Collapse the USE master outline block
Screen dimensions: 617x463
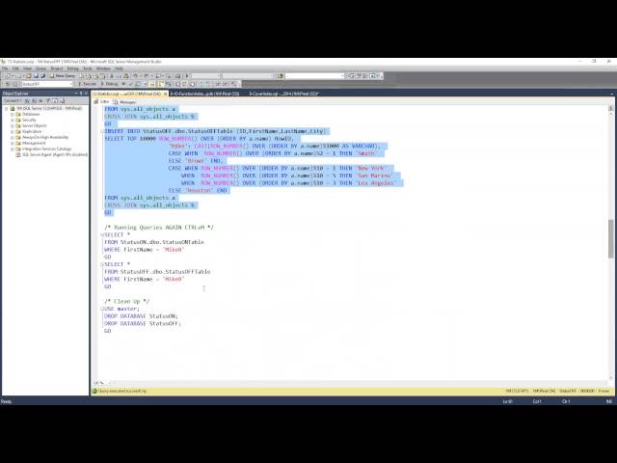(x=102, y=309)
